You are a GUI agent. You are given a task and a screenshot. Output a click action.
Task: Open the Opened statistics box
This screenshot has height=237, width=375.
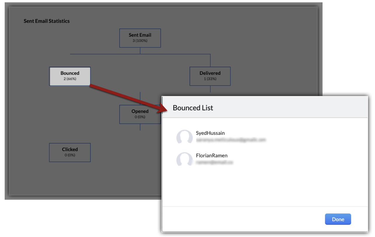pos(140,114)
